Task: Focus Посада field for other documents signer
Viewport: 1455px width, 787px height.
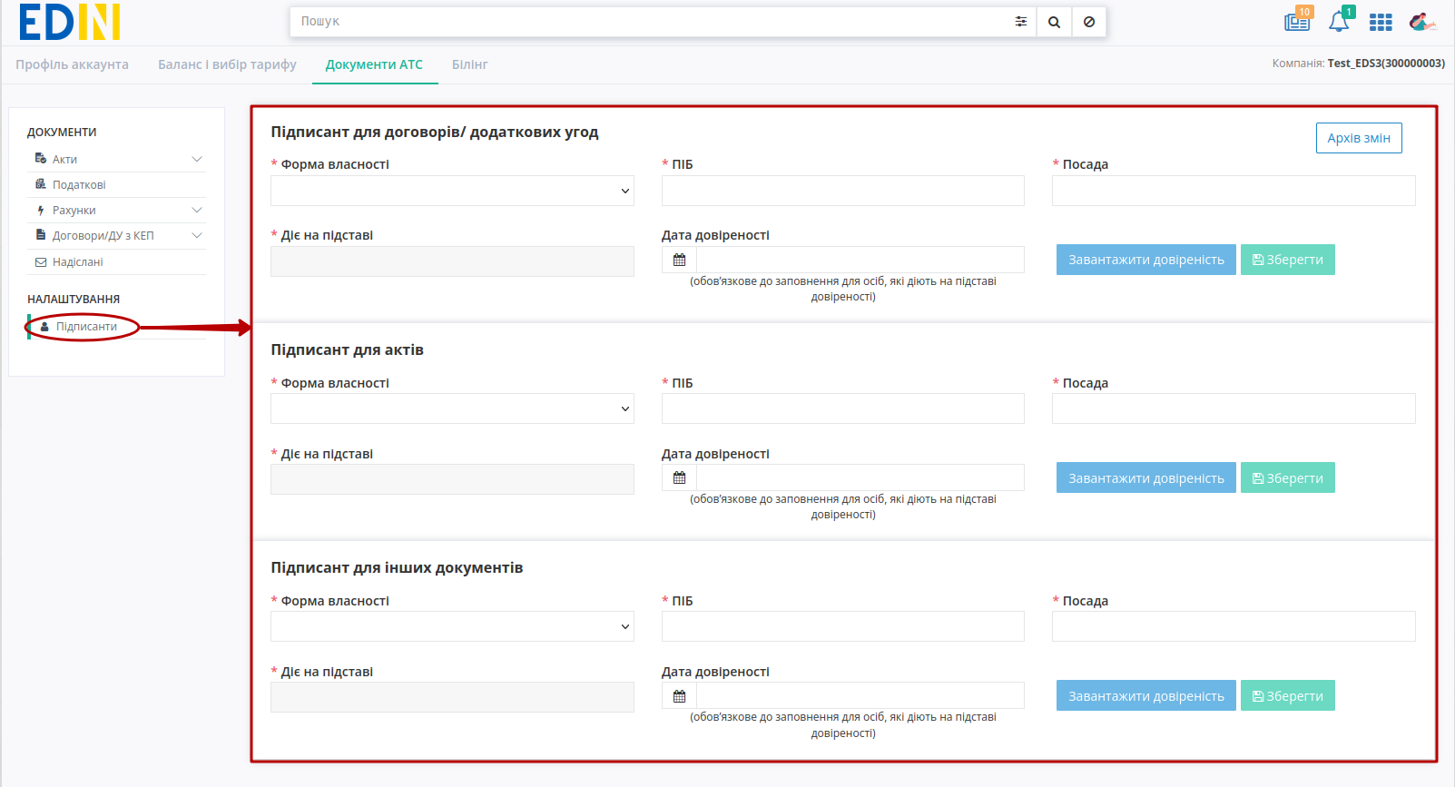Action: coord(1234,626)
